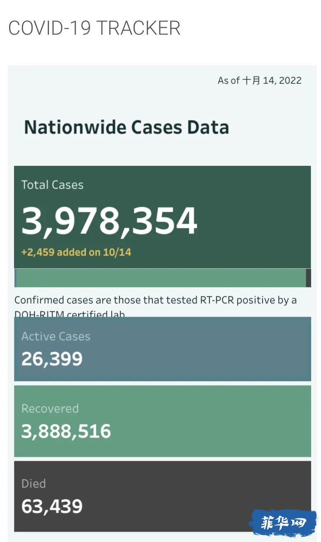Click the 63,439 deaths number
Screen dimensions: 321x542
pyautogui.click(x=52, y=506)
